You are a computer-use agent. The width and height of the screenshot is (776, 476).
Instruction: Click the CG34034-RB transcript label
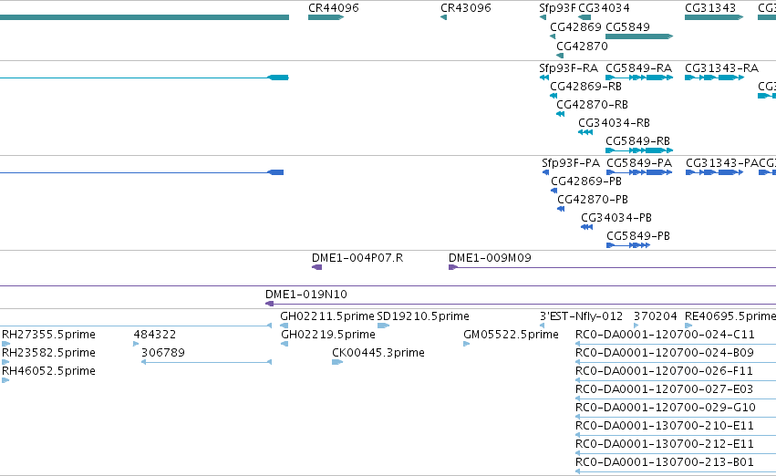pos(614,123)
